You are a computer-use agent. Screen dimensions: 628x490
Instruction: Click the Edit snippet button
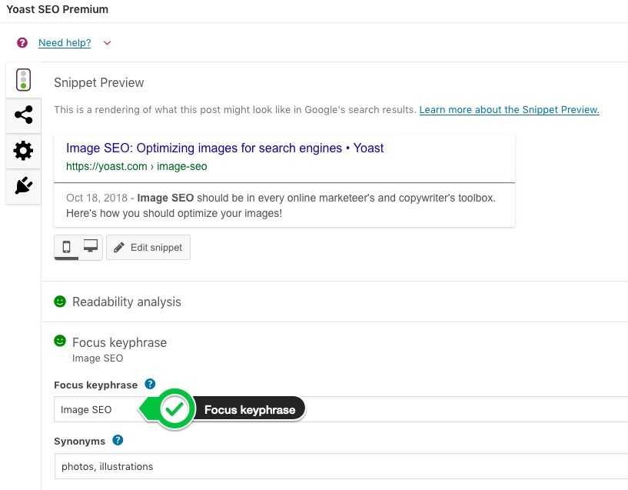coord(148,247)
